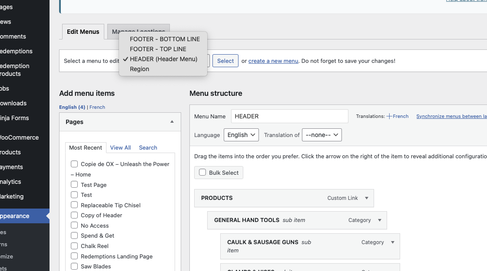
Task: Switch to the View All tab
Action: pyautogui.click(x=120, y=147)
